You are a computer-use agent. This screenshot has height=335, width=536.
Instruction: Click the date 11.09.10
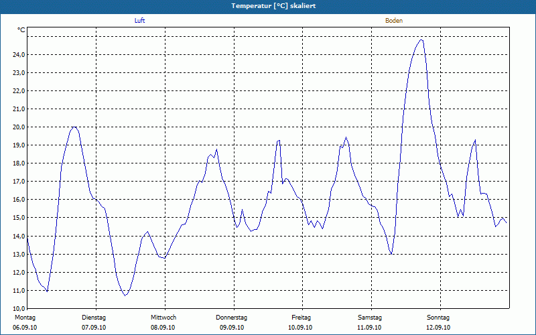[x=369, y=328]
